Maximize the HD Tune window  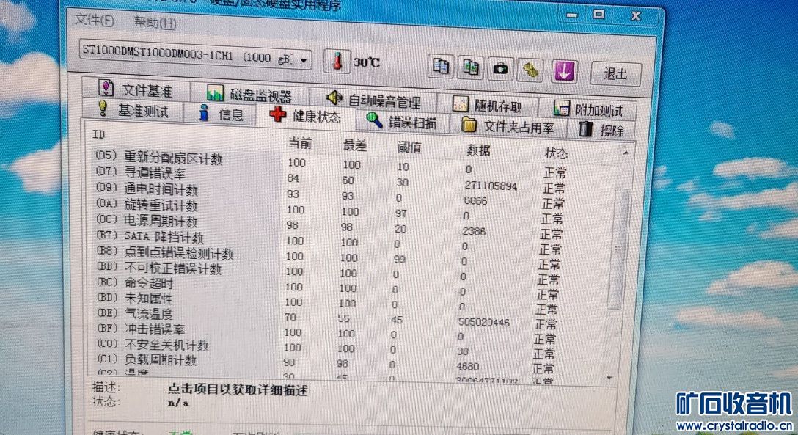[599, 15]
